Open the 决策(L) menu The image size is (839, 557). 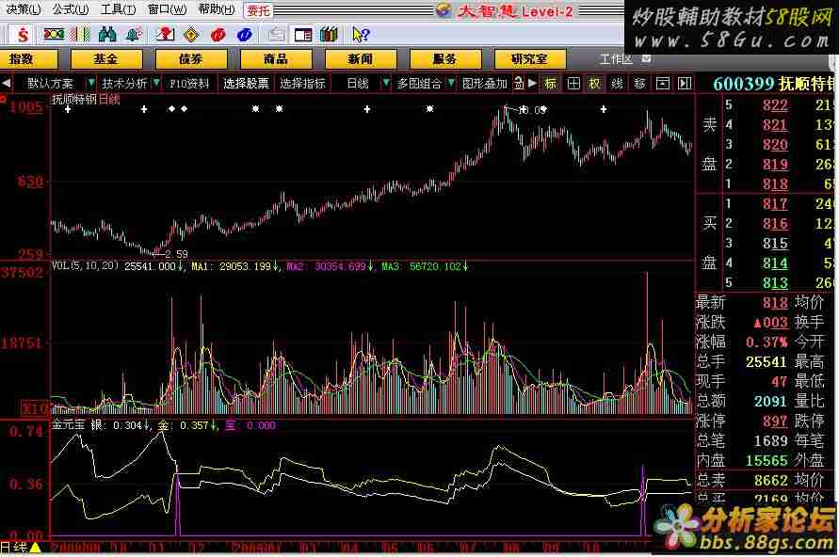[x=23, y=9]
